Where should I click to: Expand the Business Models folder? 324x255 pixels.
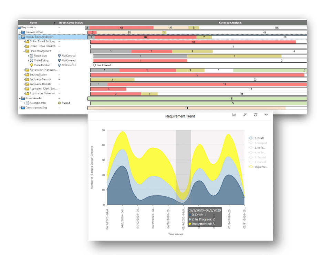point(20,32)
